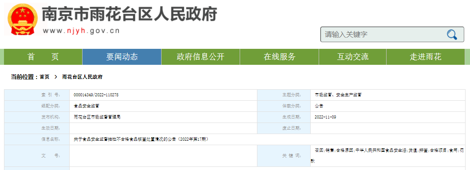
Task: Open the 首页 navigation tab
Action: (x=43, y=57)
